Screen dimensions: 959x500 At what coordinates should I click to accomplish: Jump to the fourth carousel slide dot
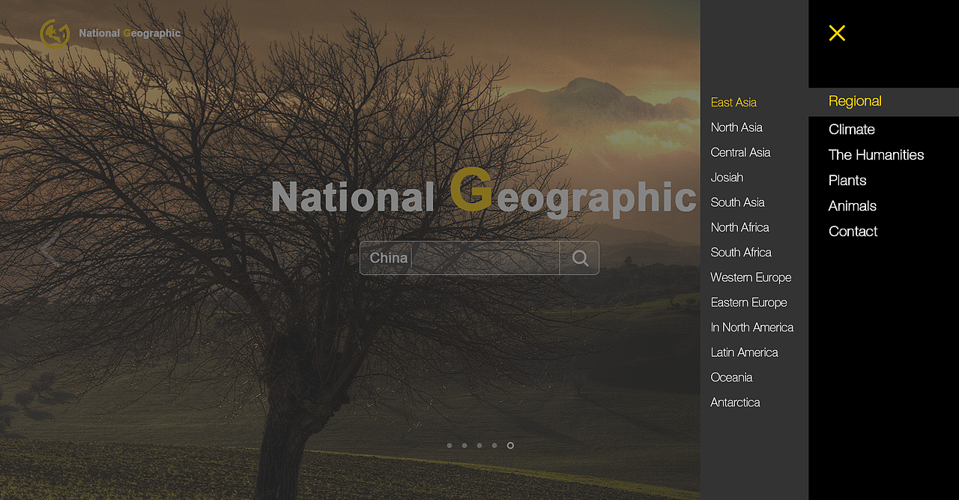(x=494, y=445)
